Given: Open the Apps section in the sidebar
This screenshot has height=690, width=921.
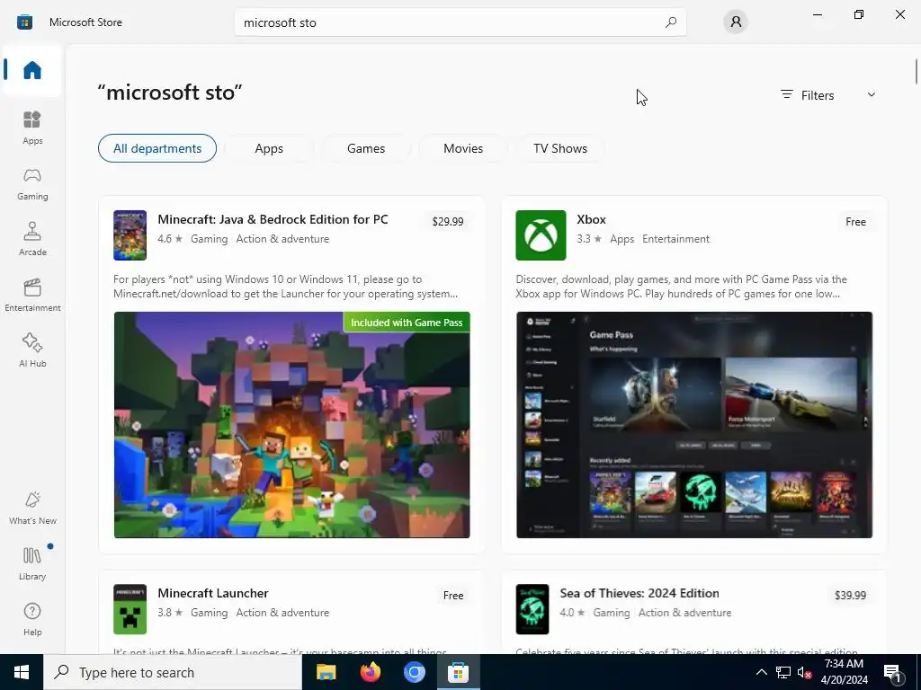Looking at the screenshot, I should coord(32,128).
